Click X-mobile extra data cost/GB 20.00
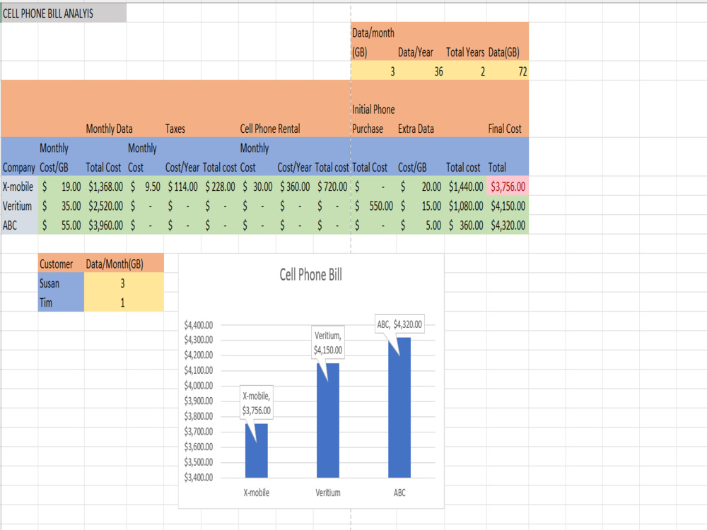707x530 pixels. (x=421, y=186)
